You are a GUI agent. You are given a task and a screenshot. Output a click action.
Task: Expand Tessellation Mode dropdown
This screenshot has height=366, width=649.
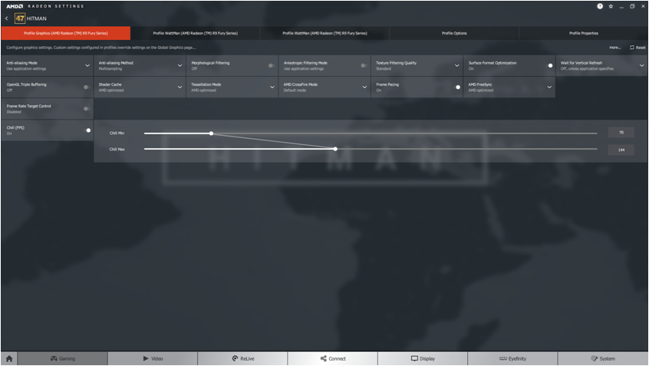[x=272, y=87]
